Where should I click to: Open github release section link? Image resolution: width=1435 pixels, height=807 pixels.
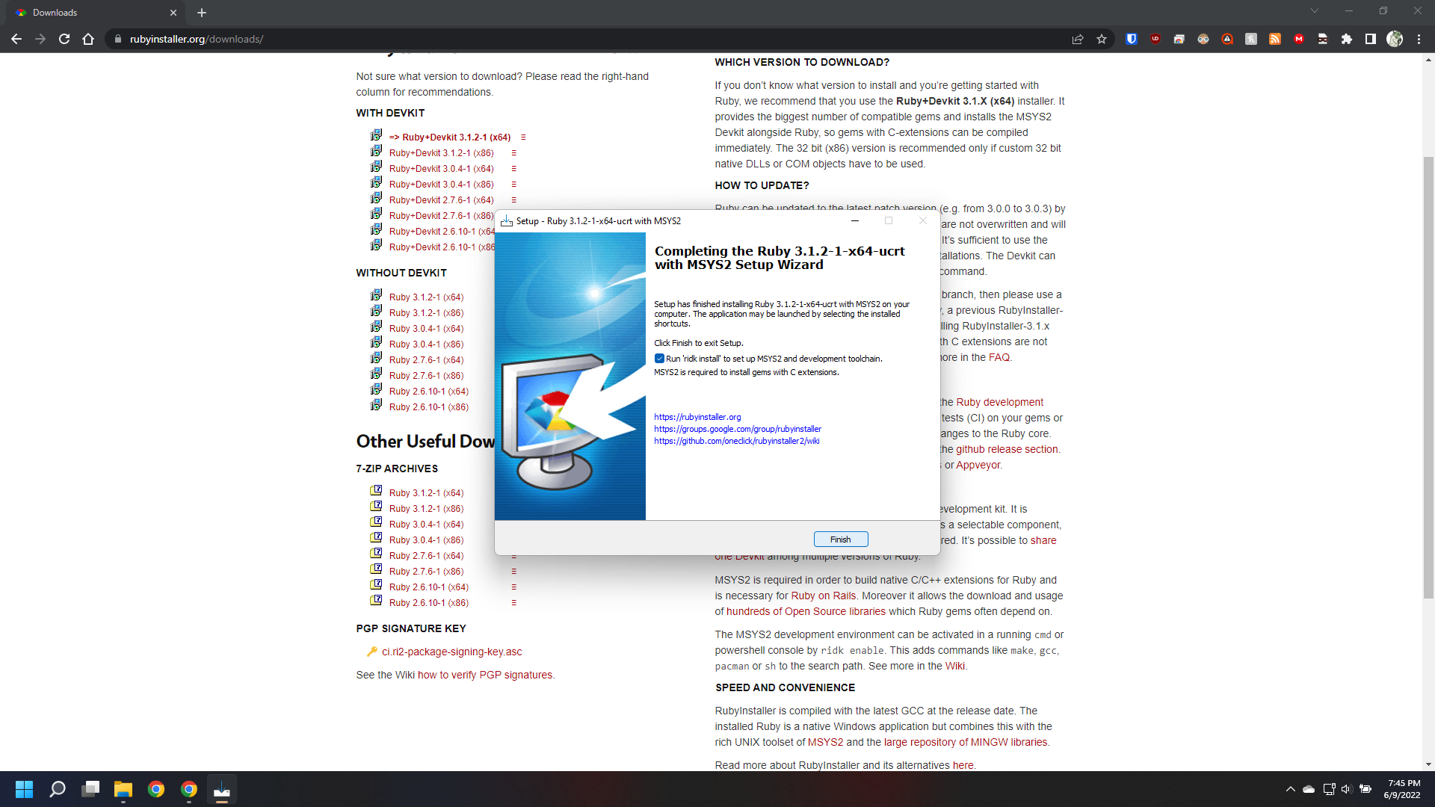(x=1007, y=450)
